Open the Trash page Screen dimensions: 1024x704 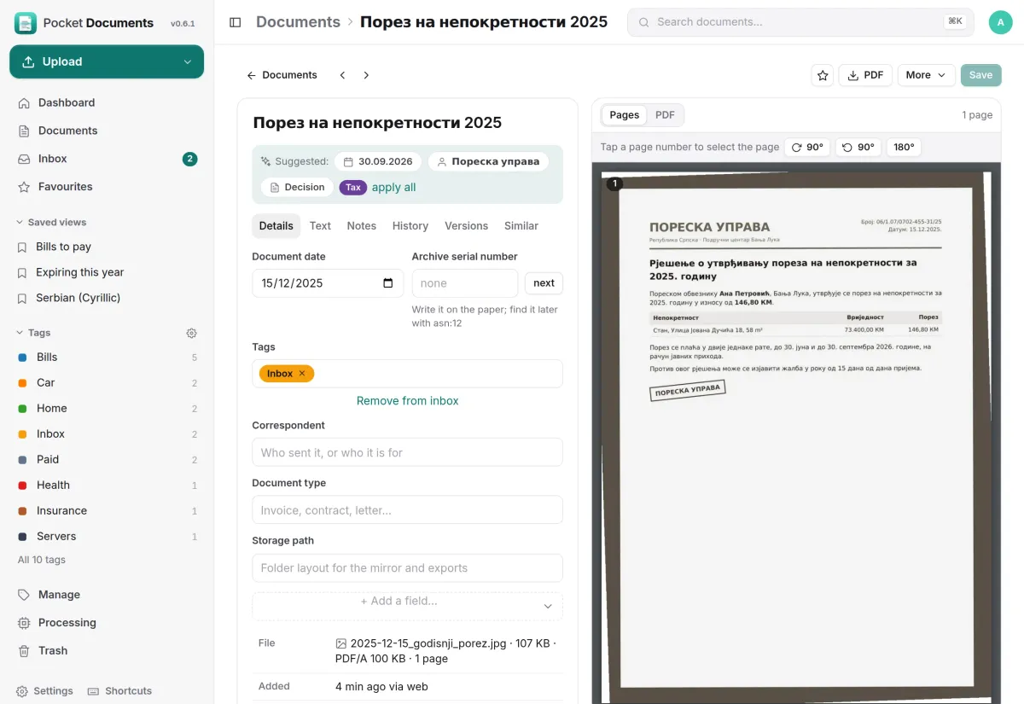tap(107, 650)
